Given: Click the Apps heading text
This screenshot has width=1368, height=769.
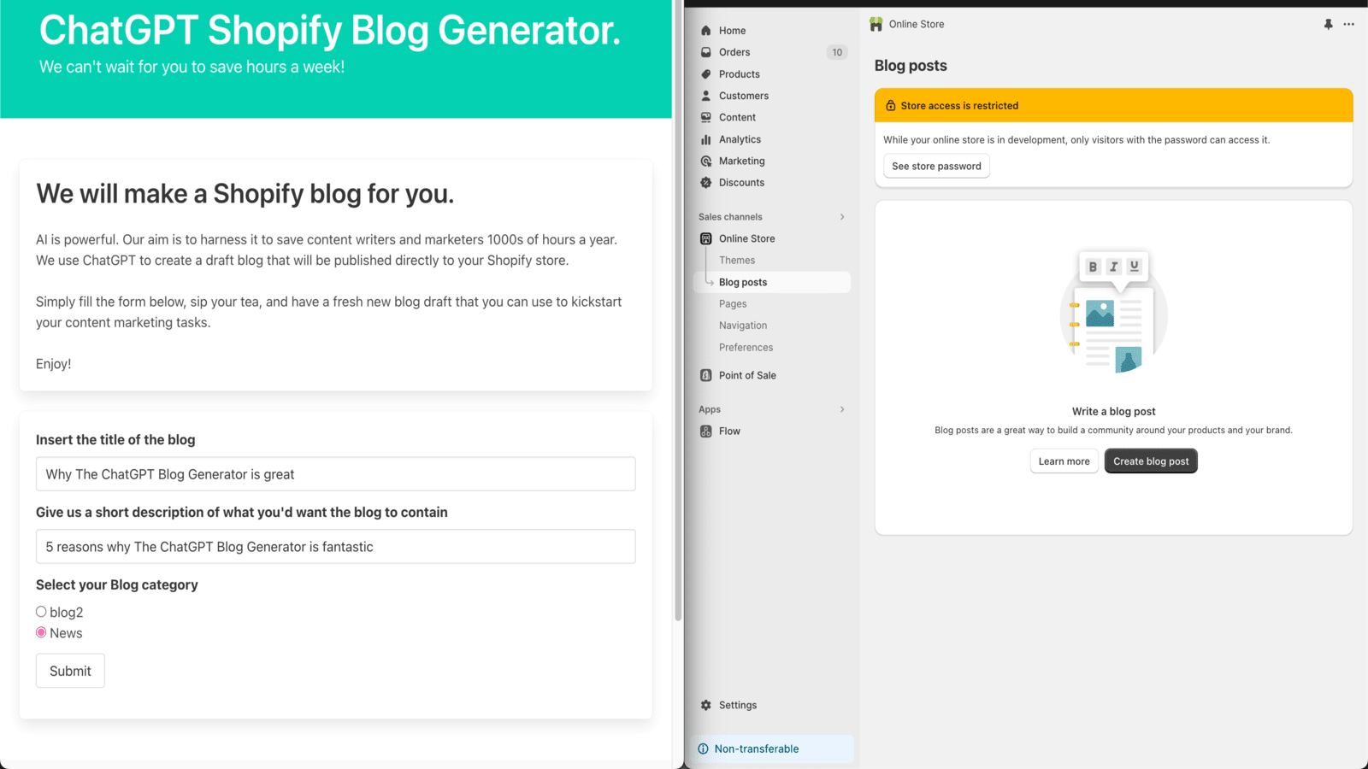Looking at the screenshot, I should 710,409.
